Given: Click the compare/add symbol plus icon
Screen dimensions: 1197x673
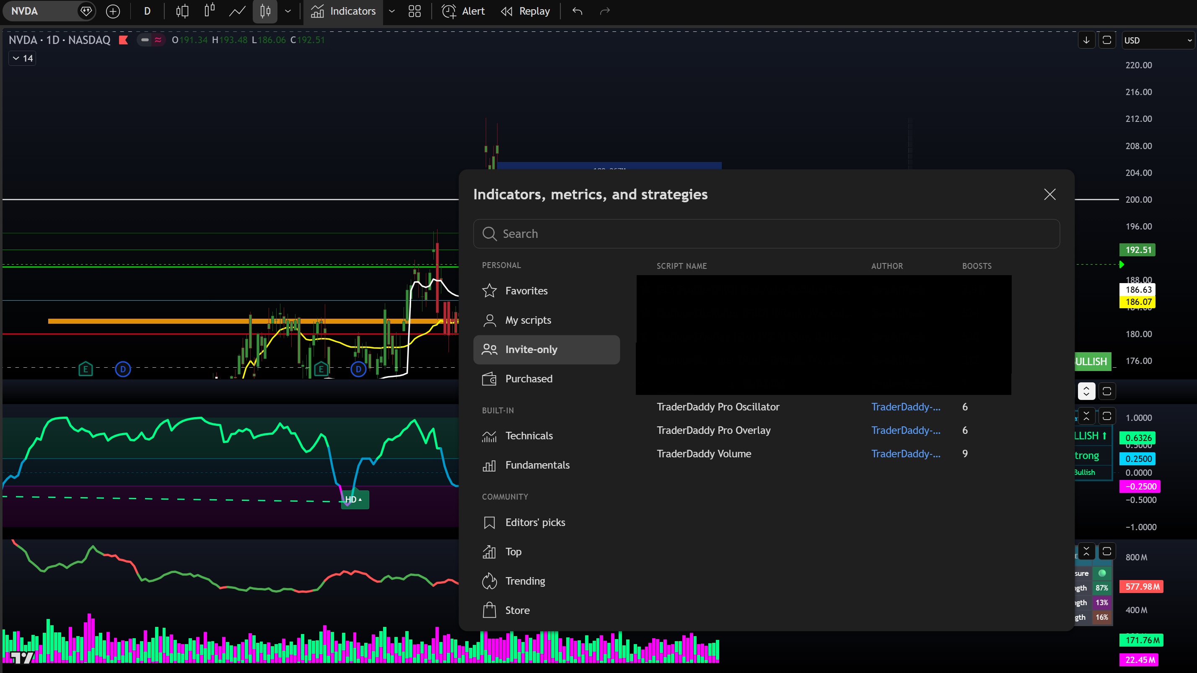Looking at the screenshot, I should click(x=113, y=11).
